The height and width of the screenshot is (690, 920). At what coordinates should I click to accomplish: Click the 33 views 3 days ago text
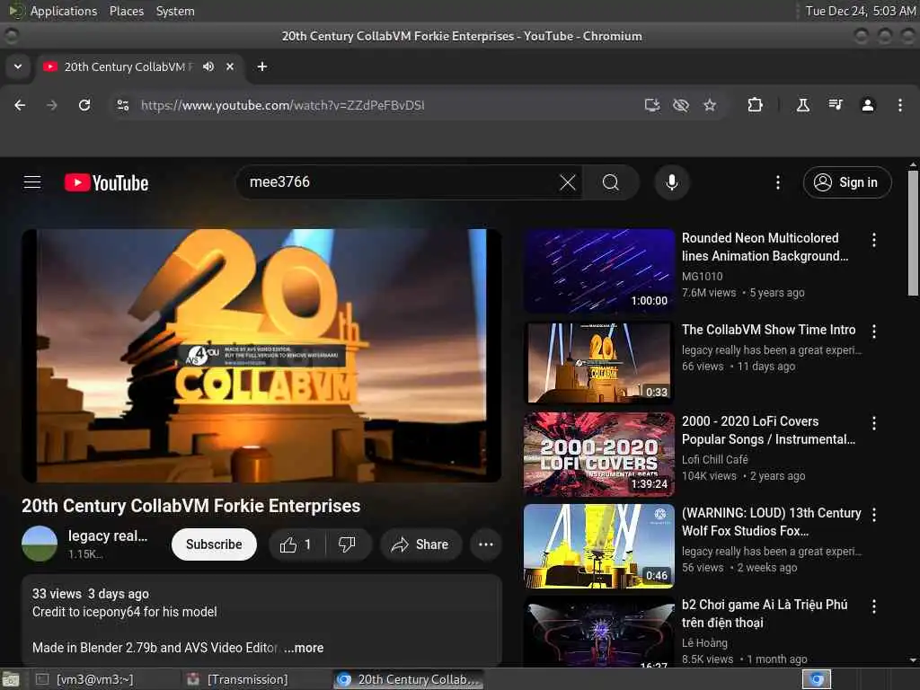click(91, 594)
